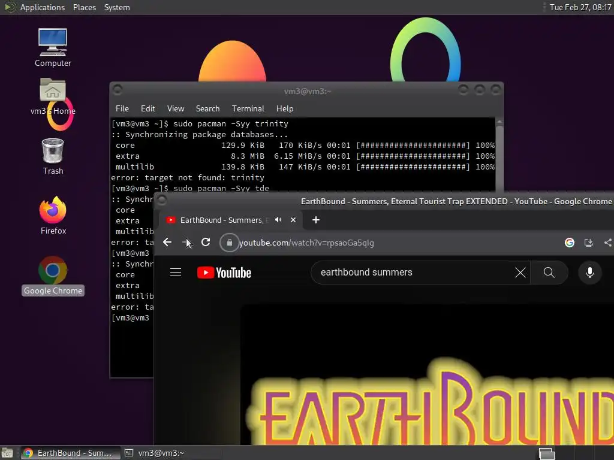
Task: Open a new Chrome tab
Action: click(315, 220)
